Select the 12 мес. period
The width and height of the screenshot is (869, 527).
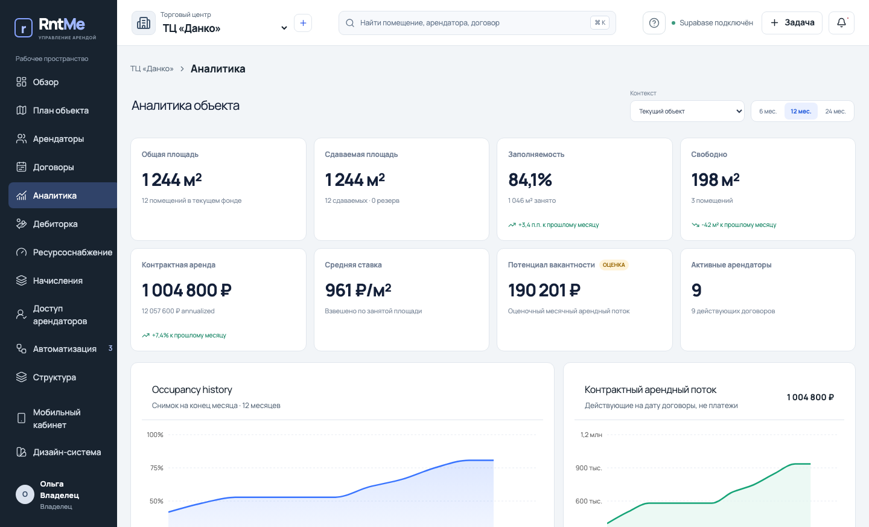[801, 111]
